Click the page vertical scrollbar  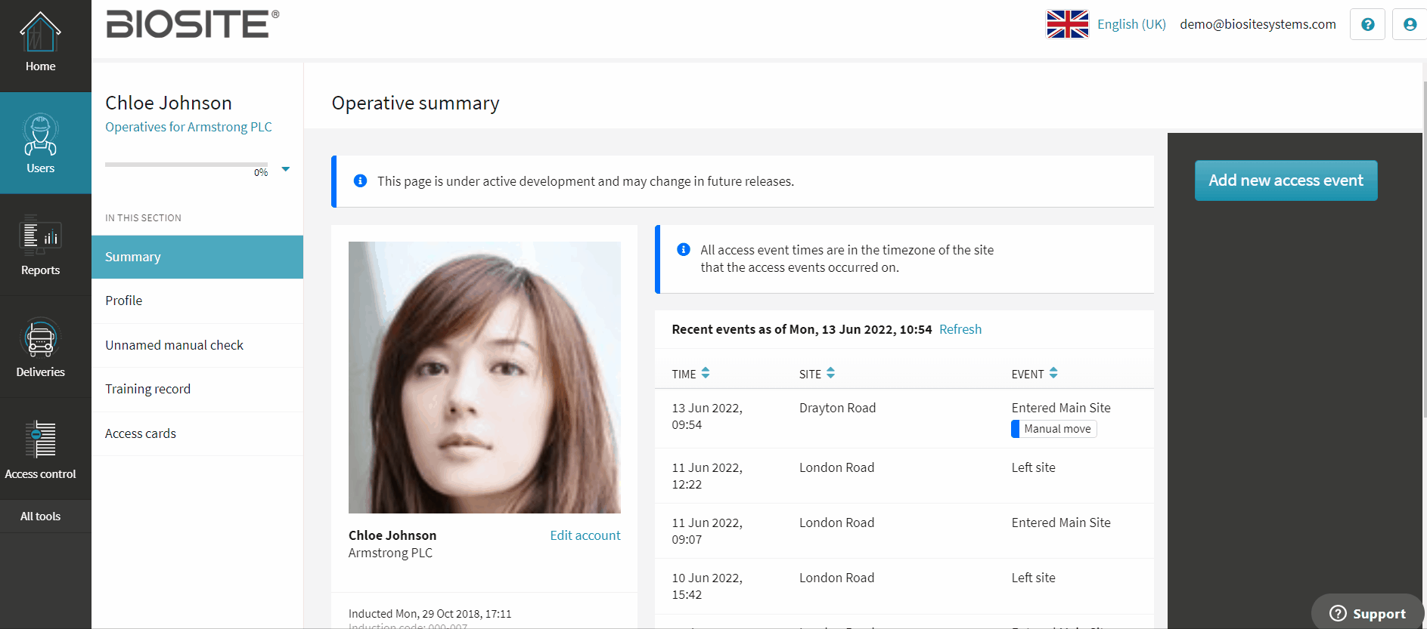point(1425,249)
